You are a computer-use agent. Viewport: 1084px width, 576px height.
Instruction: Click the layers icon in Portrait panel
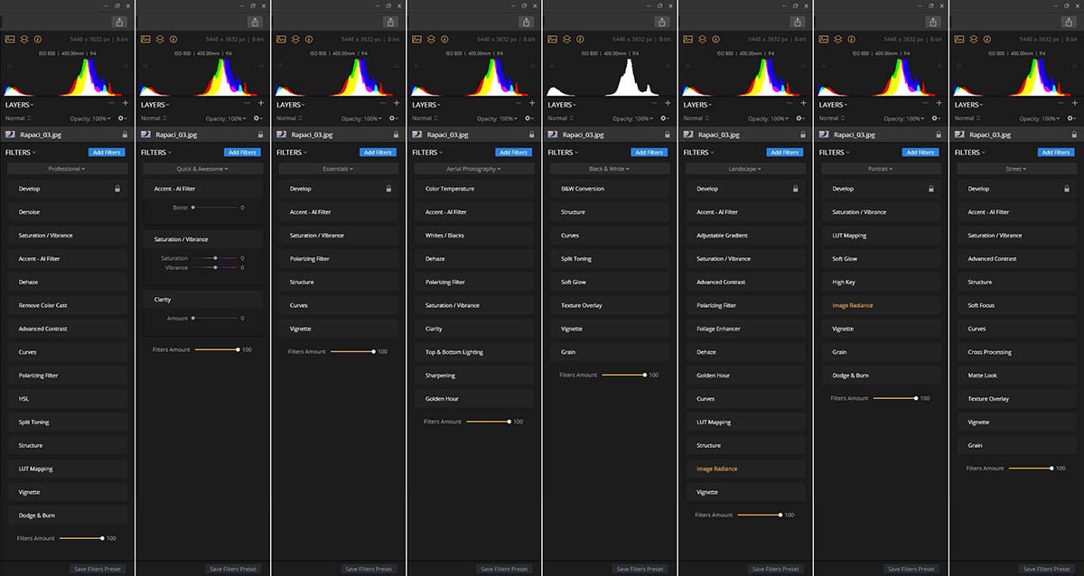pyautogui.click(x=837, y=40)
